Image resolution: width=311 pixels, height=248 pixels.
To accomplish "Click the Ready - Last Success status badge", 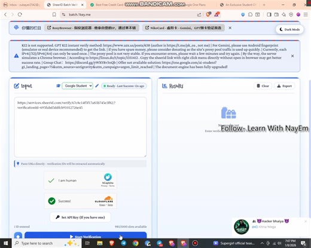I will coord(124,86).
